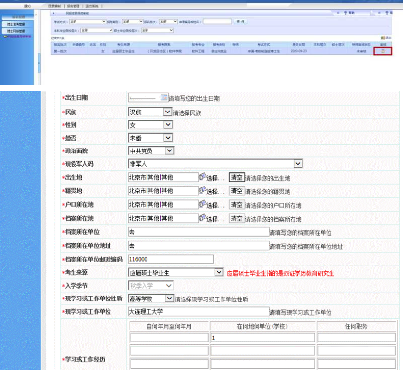Viewport: 405px width, 374px height.
Task: Click the audit icon highlighted in red
Action: click(383, 51)
